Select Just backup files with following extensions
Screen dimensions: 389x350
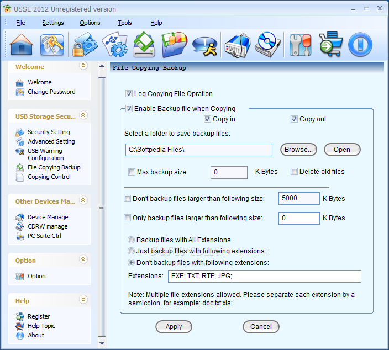[x=131, y=251]
